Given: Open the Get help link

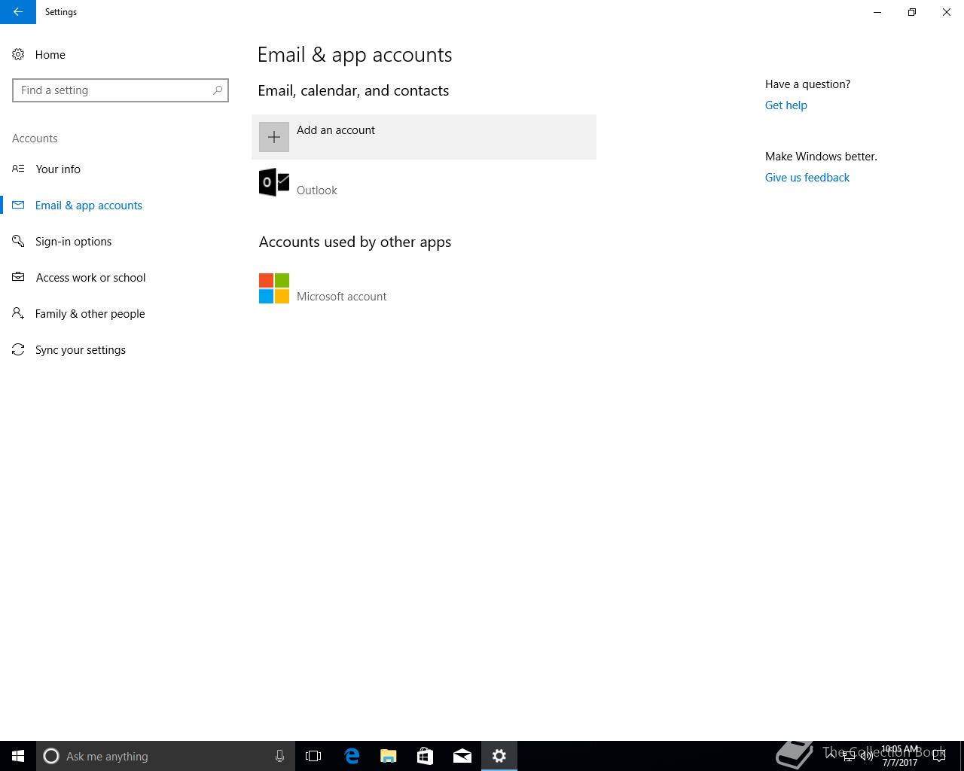Looking at the screenshot, I should pyautogui.click(x=786, y=105).
